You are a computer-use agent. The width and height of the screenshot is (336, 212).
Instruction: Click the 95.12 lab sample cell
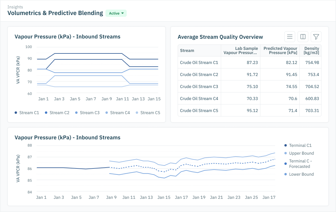tap(241, 111)
